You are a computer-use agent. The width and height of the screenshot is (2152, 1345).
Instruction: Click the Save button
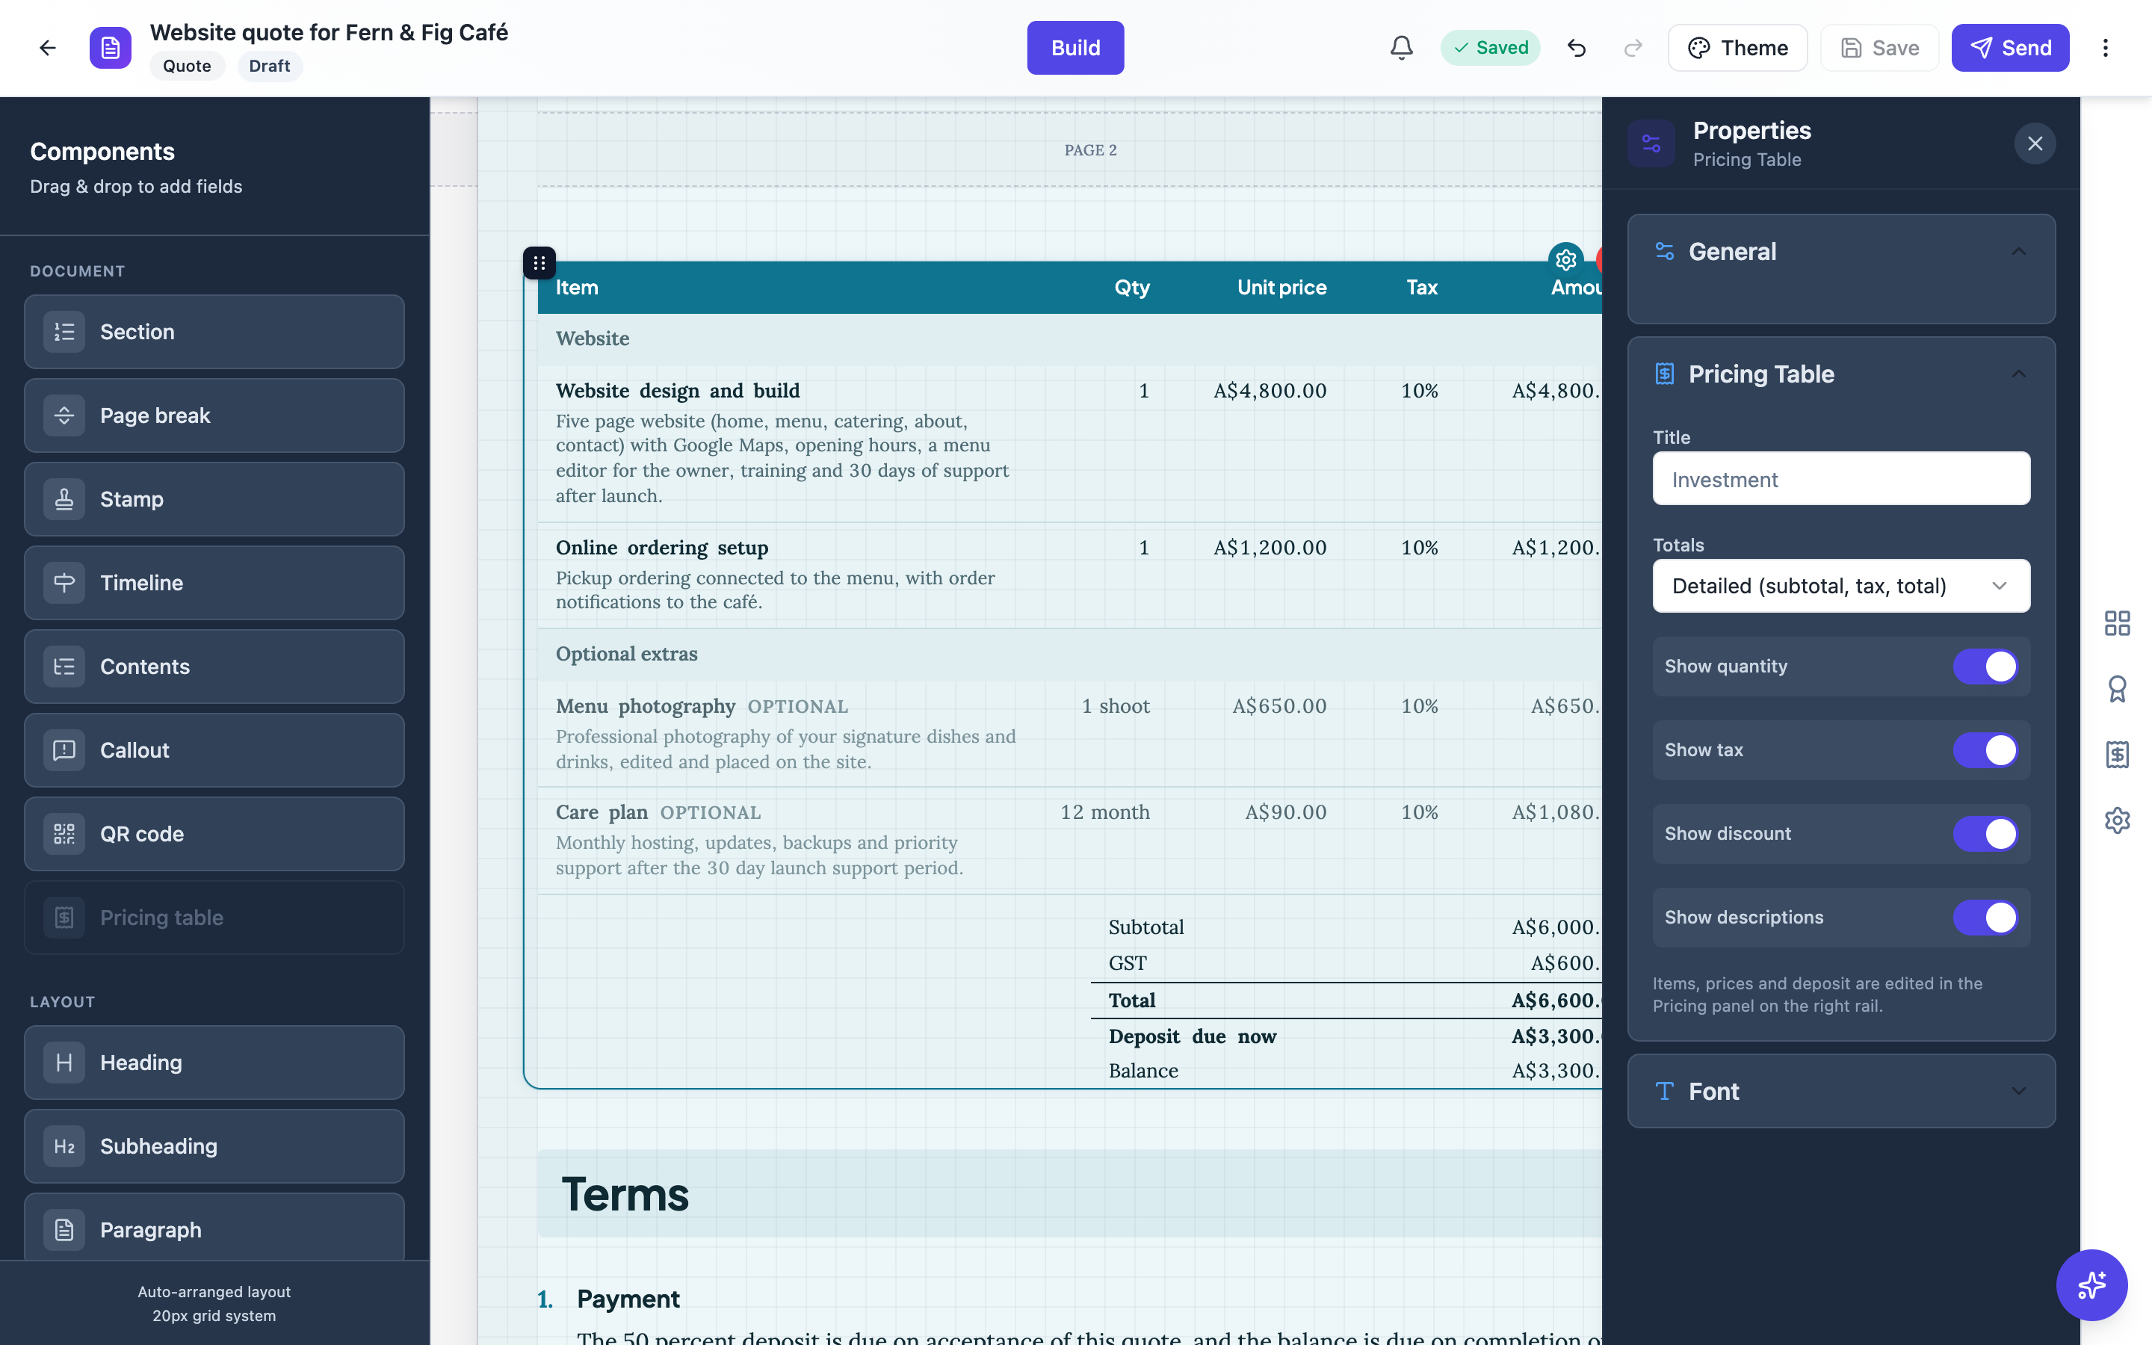tap(1879, 48)
